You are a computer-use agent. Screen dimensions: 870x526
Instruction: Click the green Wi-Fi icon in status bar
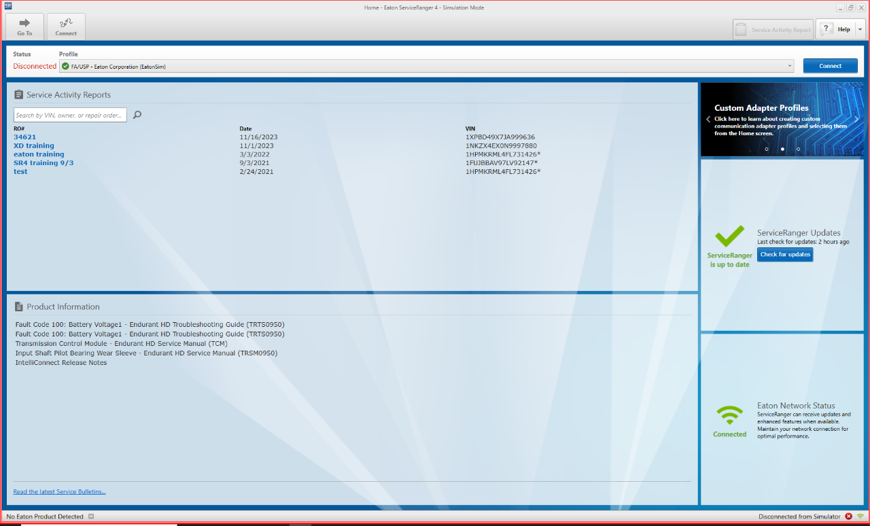click(x=860, y=516)
